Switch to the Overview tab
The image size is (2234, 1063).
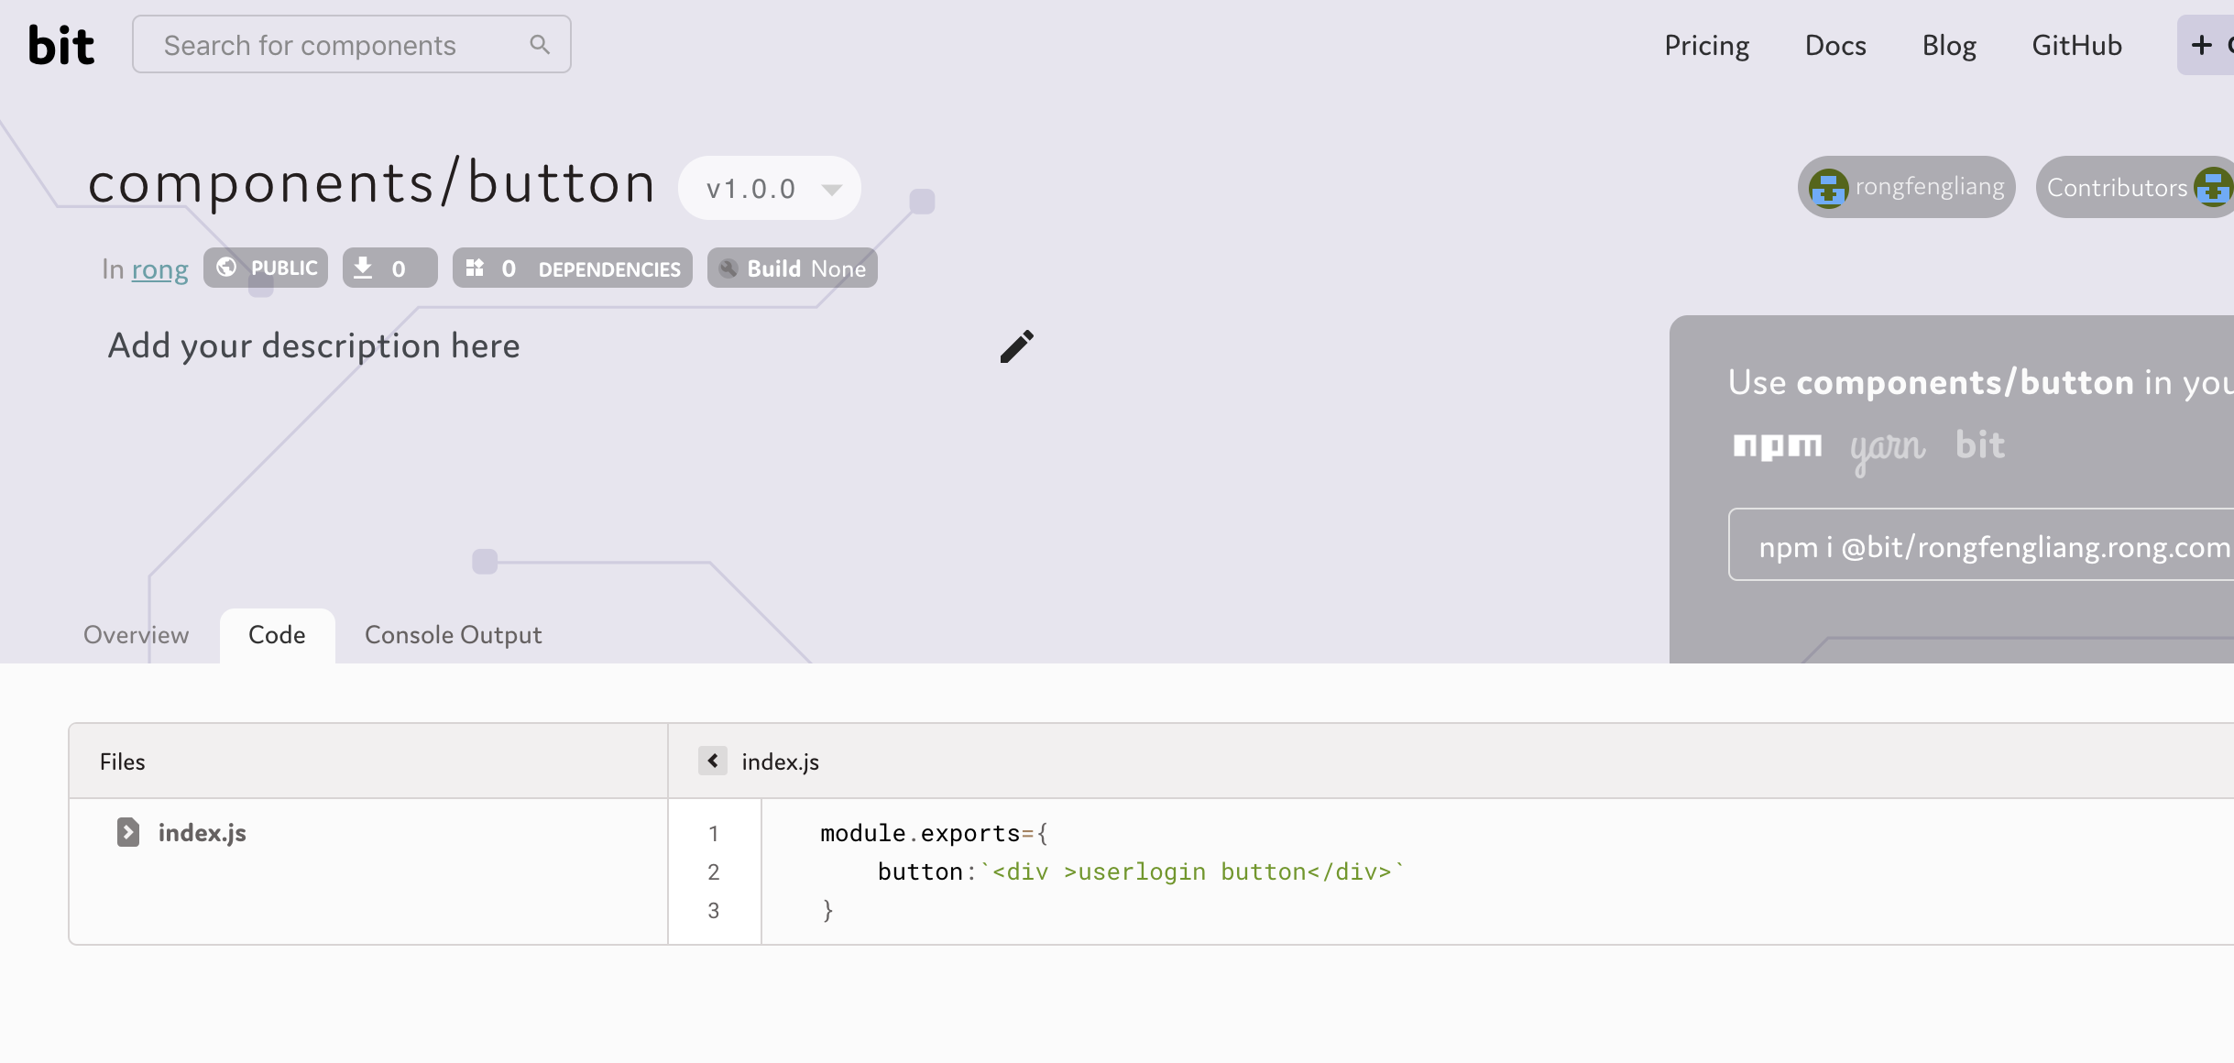pos(136,634)
